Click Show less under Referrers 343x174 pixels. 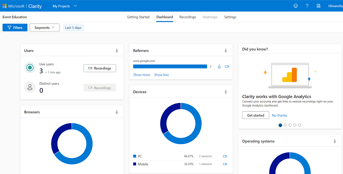(162, 75)
